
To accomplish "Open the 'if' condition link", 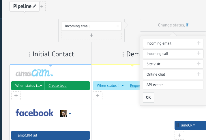I will coord(187,25).
